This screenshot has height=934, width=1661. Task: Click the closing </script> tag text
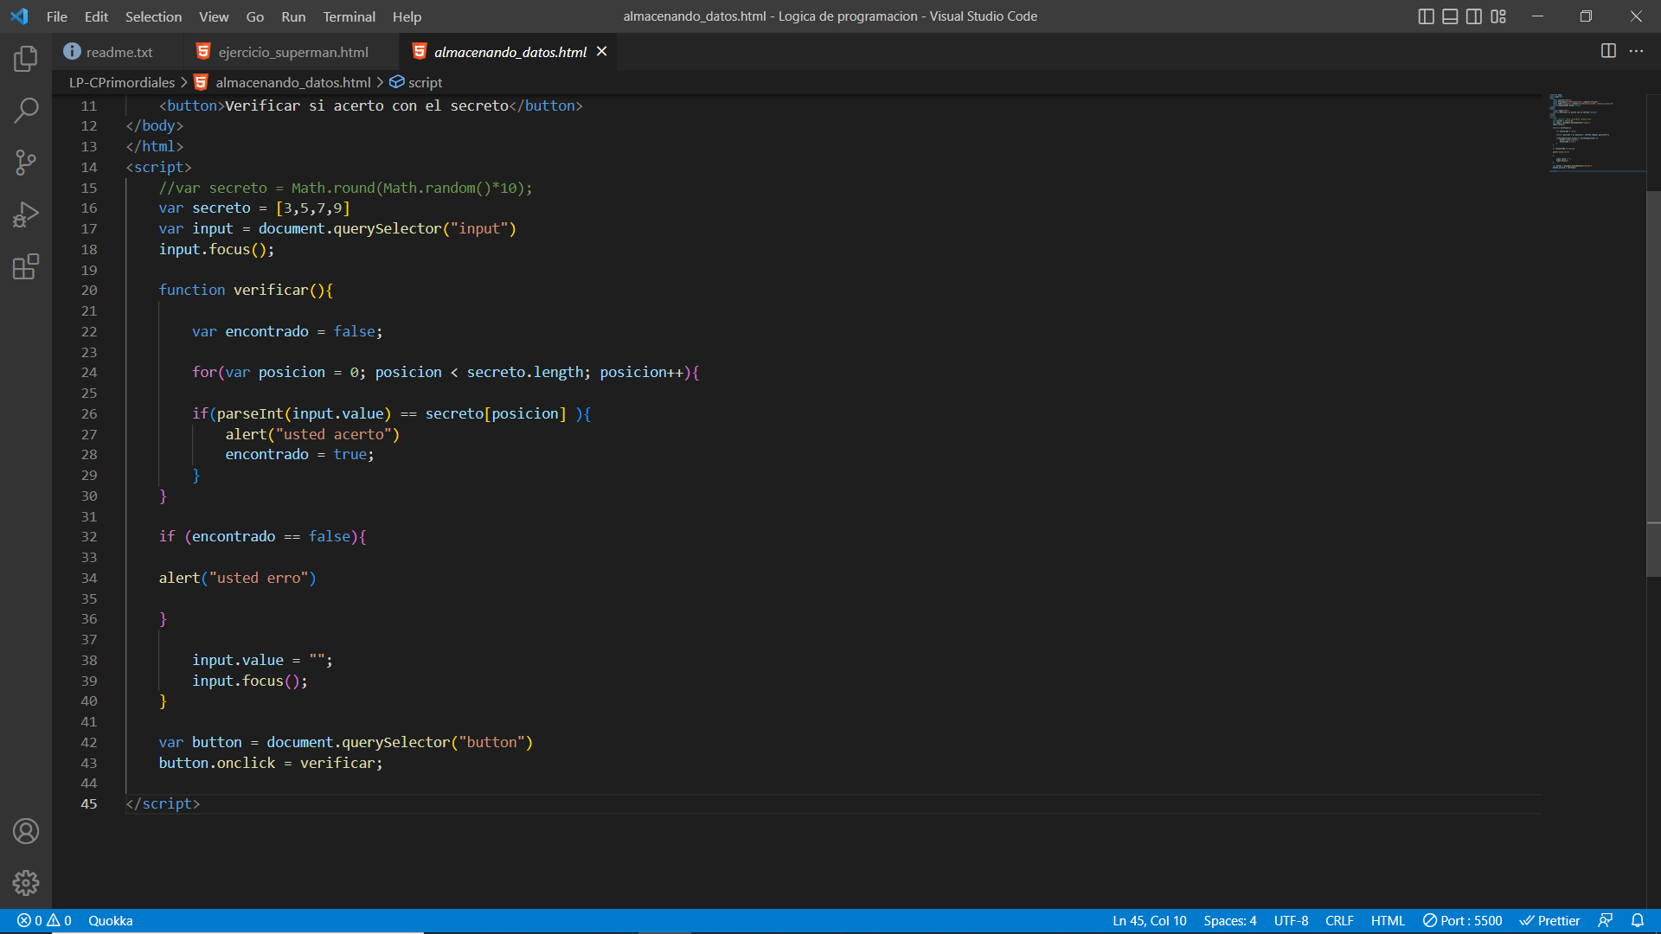click(163, 804)
